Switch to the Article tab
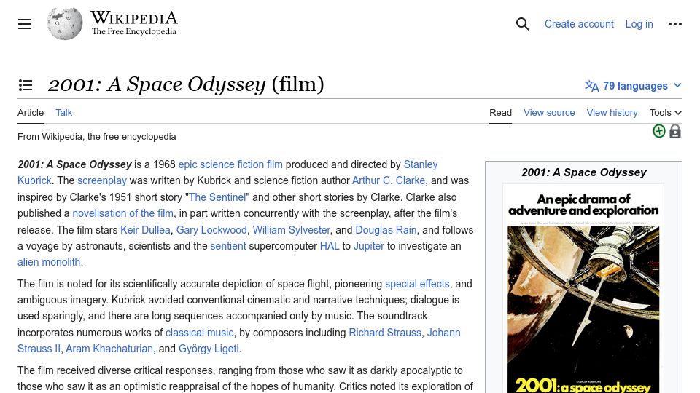Screen dimensions: 700x393 coord(31,113)
